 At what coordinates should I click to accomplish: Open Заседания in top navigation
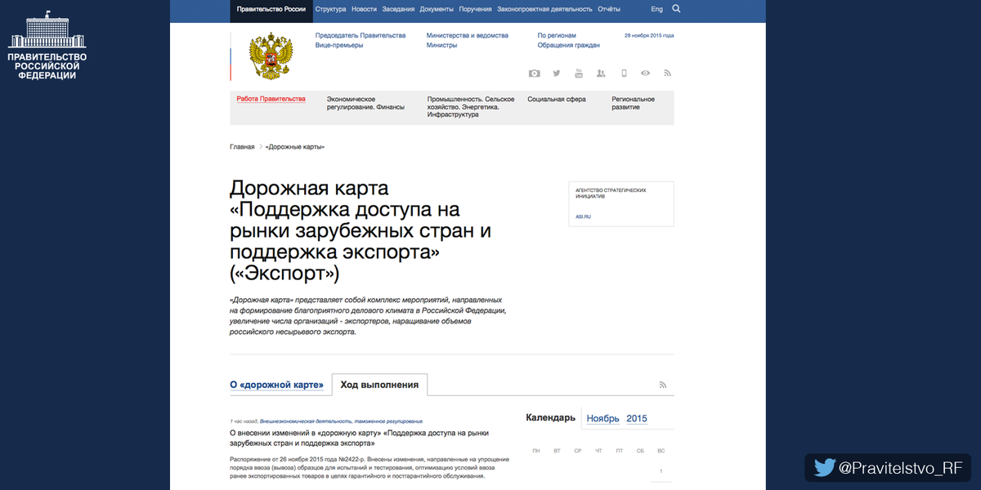398,9
